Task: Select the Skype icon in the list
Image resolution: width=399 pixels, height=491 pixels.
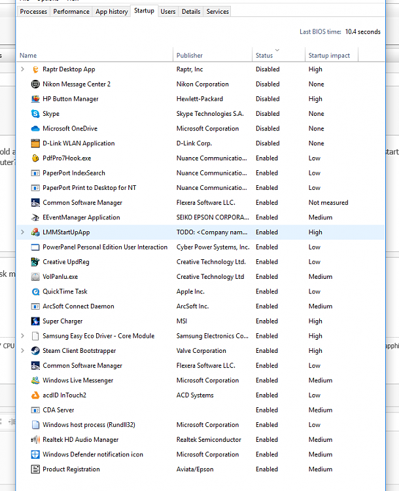Action: pos(35,114)
